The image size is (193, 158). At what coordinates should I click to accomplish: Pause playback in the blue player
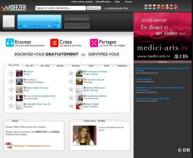pyautogui.click(x=39, y=26)
